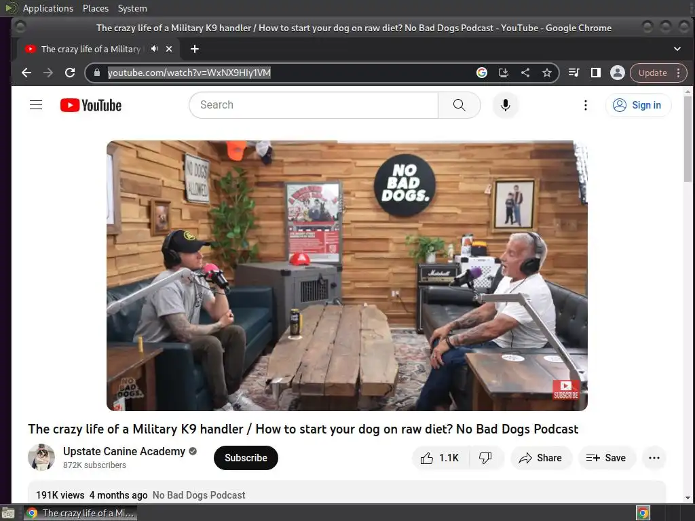Select the address bar URL

pos(189,73)
